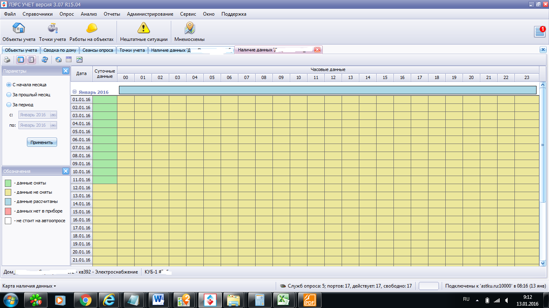Open the Администрирование menu
This screenshot has height=308, width=549.
150,14
